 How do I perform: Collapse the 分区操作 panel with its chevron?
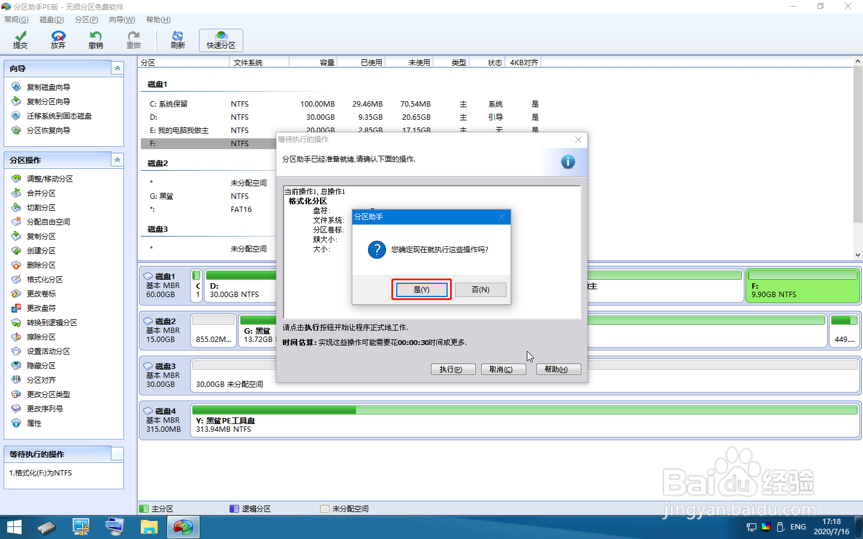(117, 161)
